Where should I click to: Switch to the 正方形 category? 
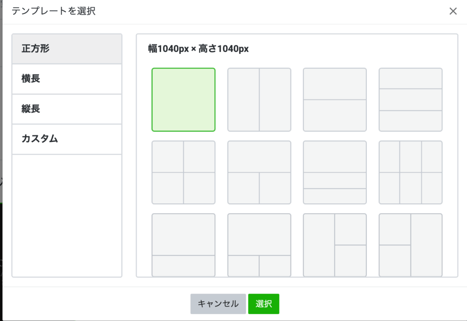(67, 49)
